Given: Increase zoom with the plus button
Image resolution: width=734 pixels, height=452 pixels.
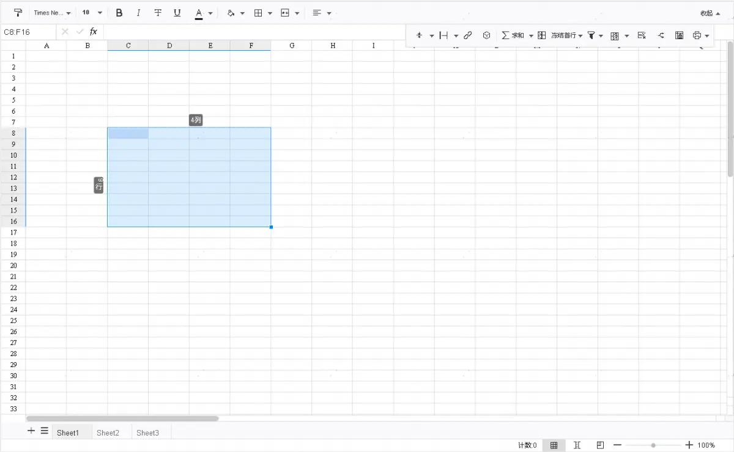Looking at the screenshot, I should click(689, 445).
